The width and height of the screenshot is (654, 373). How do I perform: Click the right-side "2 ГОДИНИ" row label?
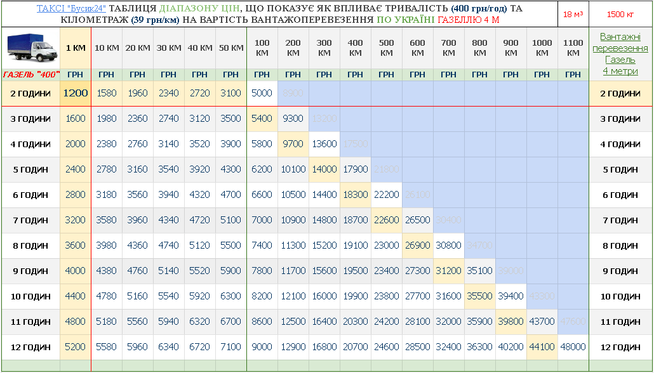(620, 93)
